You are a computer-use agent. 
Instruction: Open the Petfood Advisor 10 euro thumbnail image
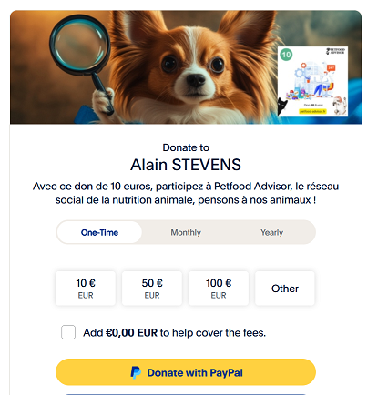pyautogui.click(x=312, y=81)
